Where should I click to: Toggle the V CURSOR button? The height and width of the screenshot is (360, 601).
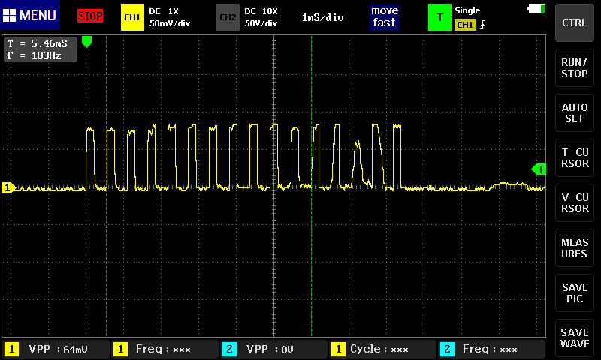[x=574, y=202]
